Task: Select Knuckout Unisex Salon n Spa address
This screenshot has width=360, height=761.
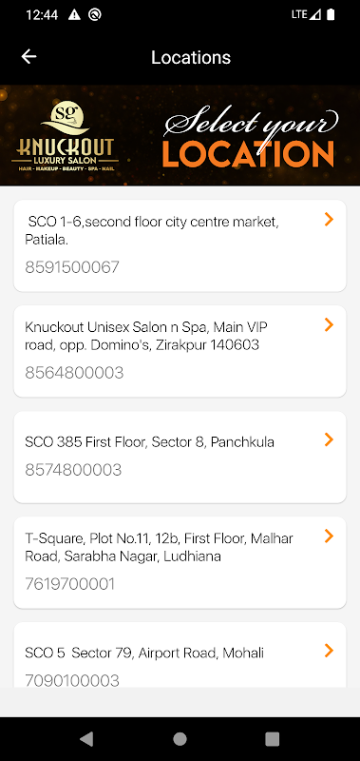Action: coord(146,337)
